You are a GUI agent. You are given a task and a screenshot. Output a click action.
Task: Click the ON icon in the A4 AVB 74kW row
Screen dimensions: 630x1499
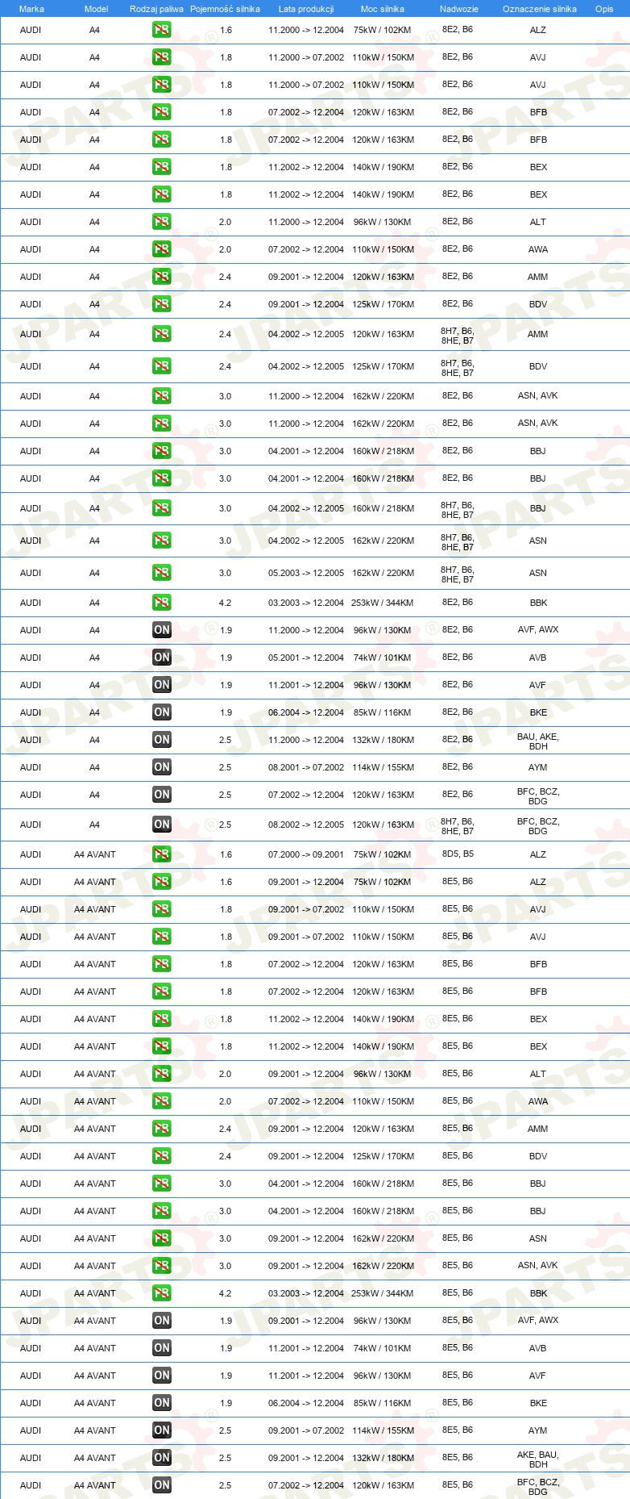(161, 658)
